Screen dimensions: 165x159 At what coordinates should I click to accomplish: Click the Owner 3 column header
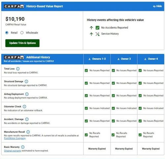tap(124, 59)
